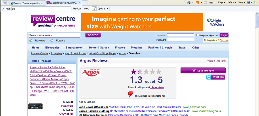
Task: Switch to the Argos Reviews tab
Action: pyautogui.click(x=62, y=3)
